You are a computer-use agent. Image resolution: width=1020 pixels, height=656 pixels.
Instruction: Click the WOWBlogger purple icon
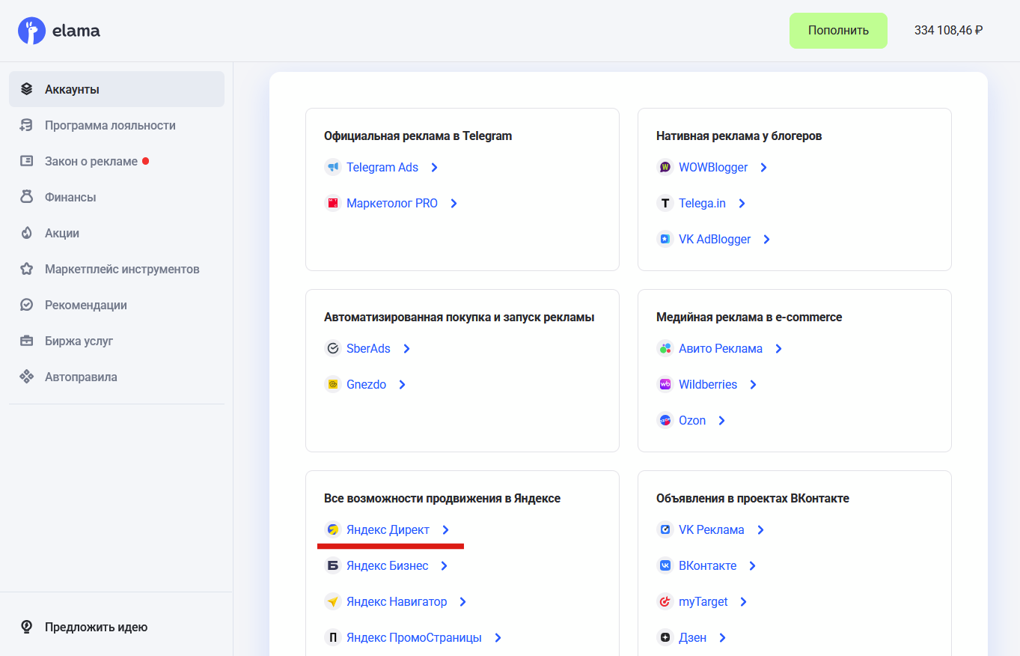(665, 167)
